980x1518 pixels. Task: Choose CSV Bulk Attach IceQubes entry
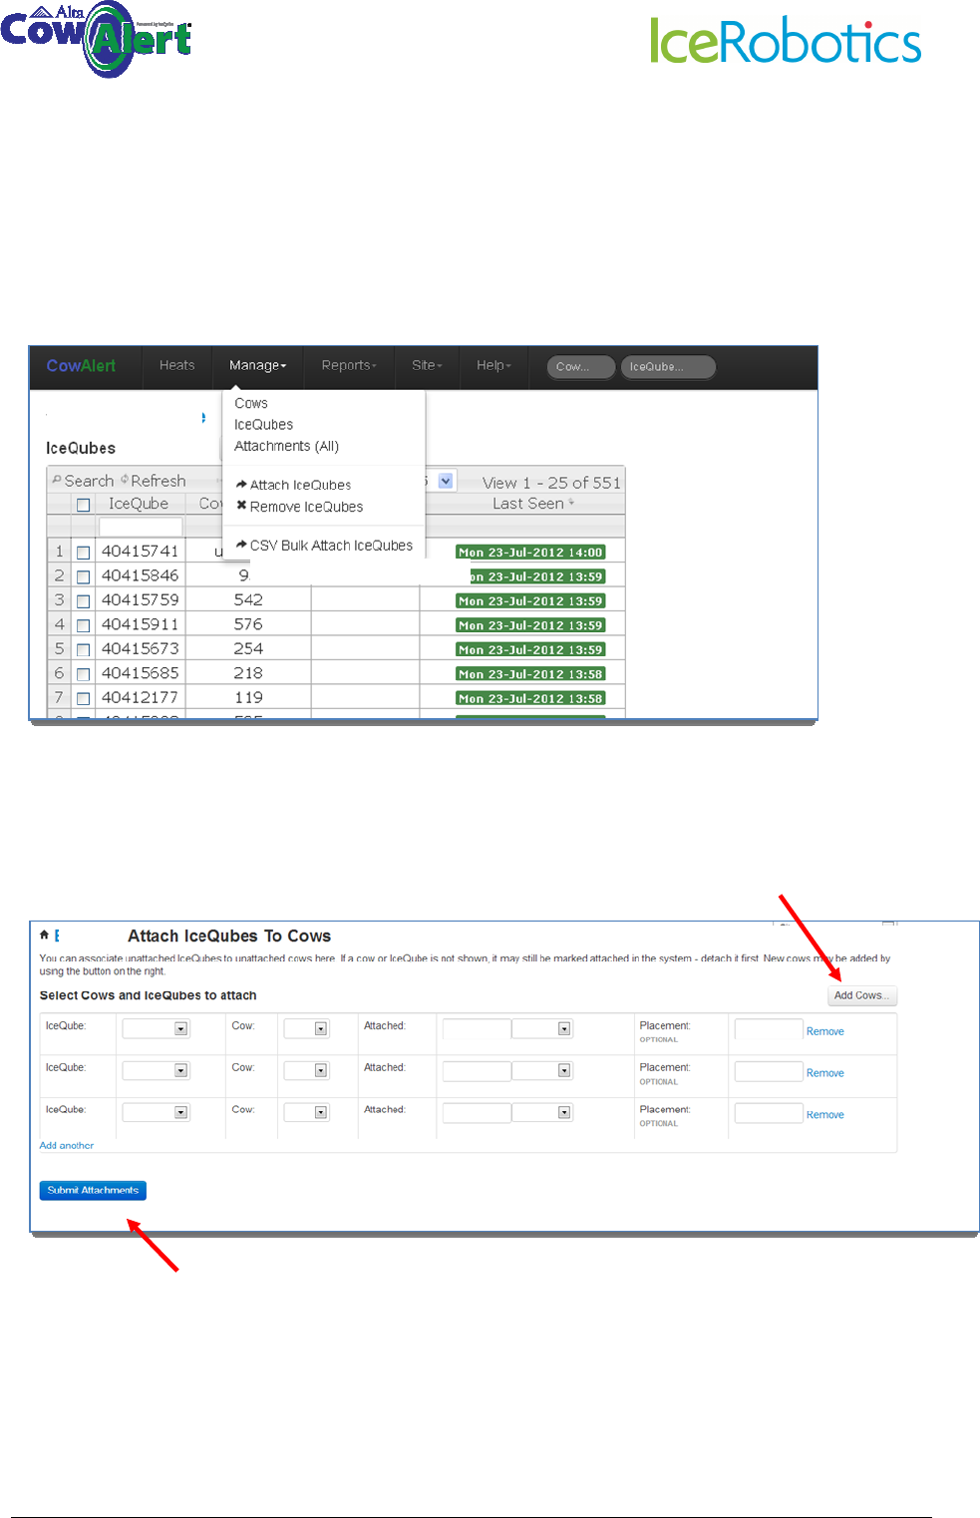click(331, 546)
